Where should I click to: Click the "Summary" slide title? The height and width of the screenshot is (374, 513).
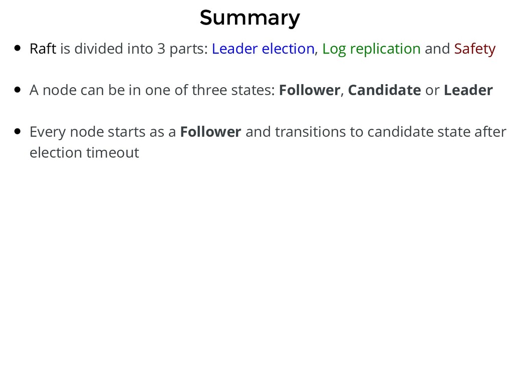pos(249,18)
